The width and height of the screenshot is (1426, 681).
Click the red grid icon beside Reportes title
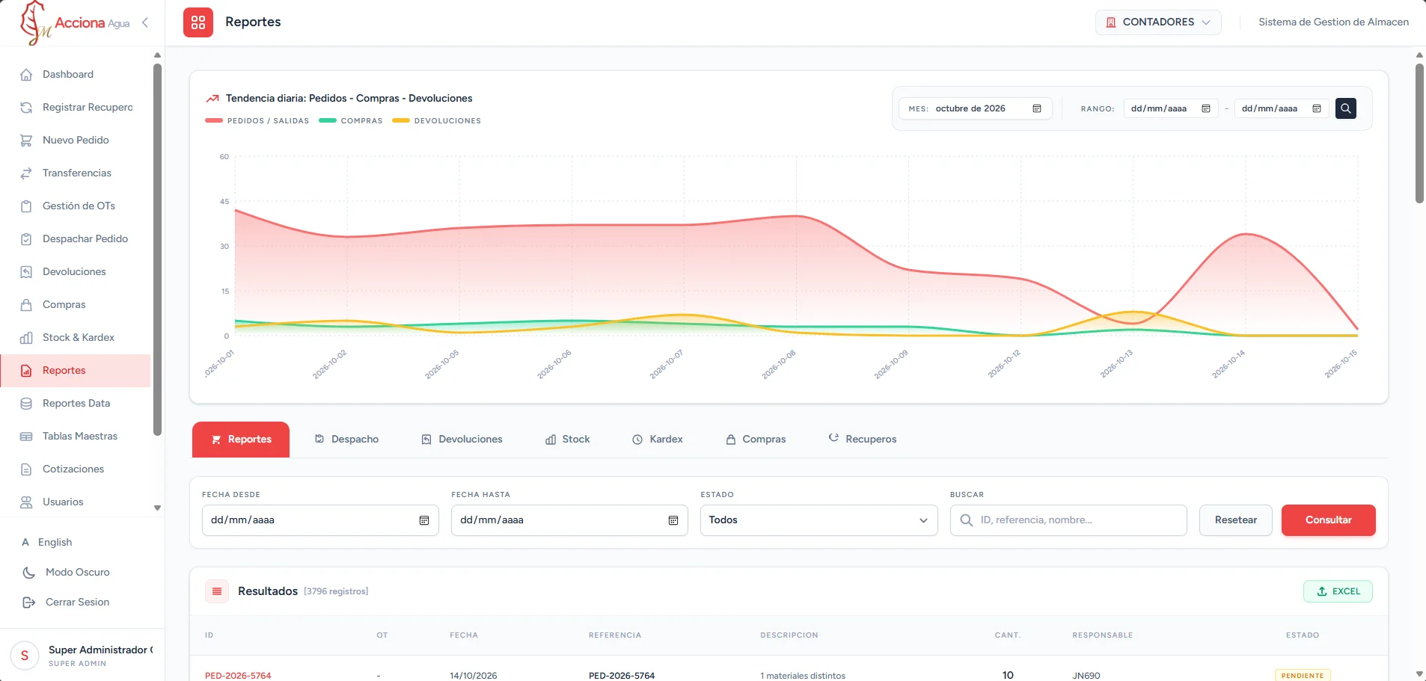pos(198,22)
